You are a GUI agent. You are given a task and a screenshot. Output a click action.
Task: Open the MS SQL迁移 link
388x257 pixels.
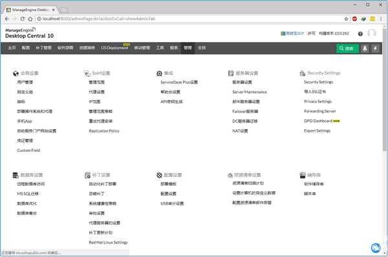28,194
